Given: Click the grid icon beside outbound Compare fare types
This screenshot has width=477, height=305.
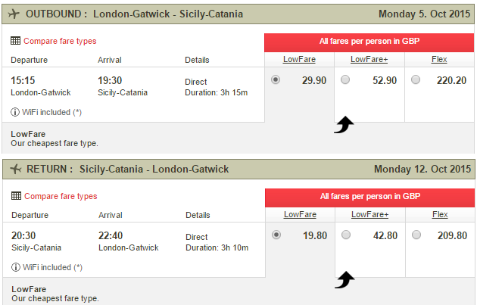Looking at the screenshot, I should click(x=15, y=41).
